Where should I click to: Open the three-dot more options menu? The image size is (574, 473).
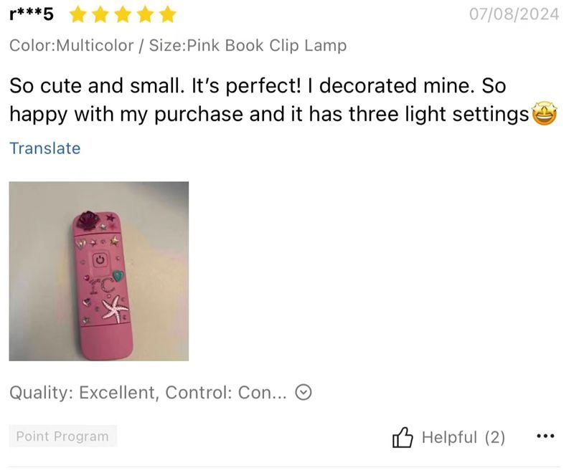[x=545, y=436]
